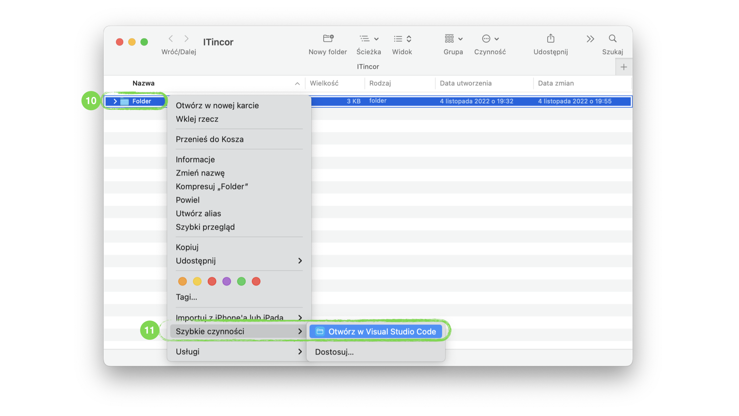
Task: Click the Udostępnij share icon in toolbar
Action: [x=551, y=38]
